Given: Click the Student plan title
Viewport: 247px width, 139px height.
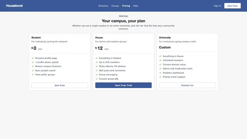Looking at the screenshot, I should pyautogui.click(x=36, y=37).
